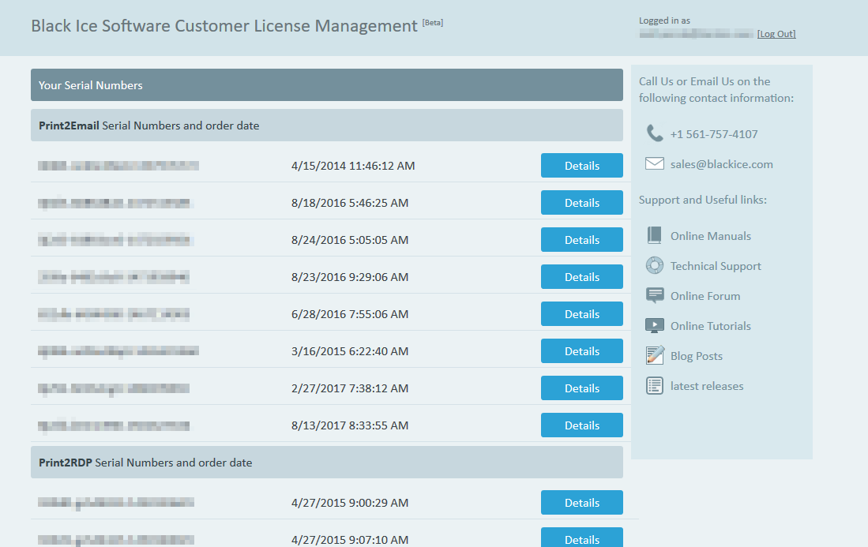Click the phone icon beside +1 561-757-4107

coord(654,133)
